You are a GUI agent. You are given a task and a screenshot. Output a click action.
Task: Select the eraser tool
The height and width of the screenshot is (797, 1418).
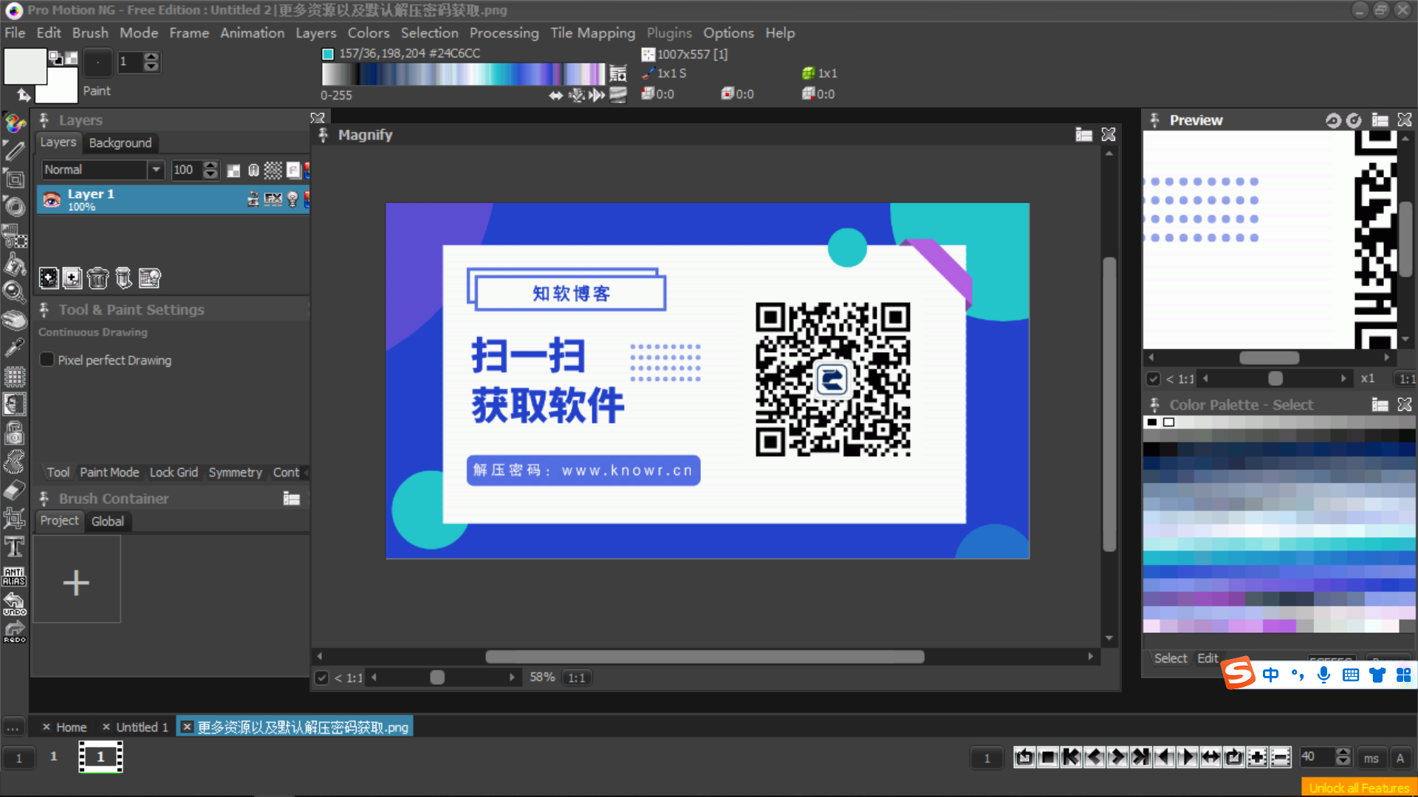tap(14, 490)
